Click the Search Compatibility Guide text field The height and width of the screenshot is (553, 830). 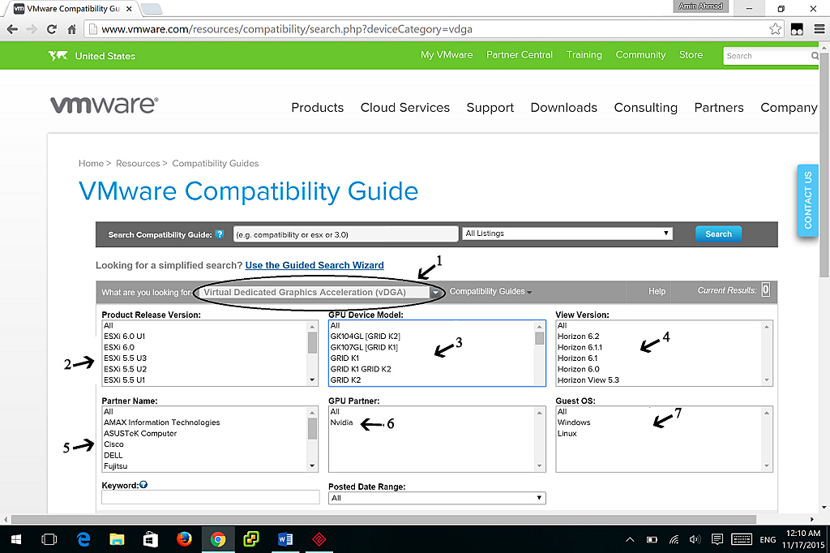345,234
